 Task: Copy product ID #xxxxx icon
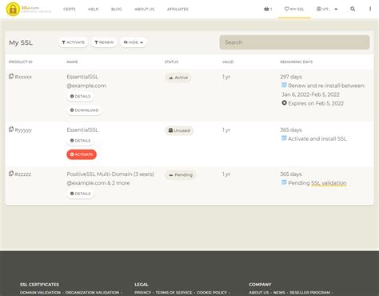11,77
